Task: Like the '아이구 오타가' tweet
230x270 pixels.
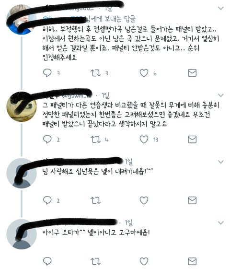Action: (144, 261)
